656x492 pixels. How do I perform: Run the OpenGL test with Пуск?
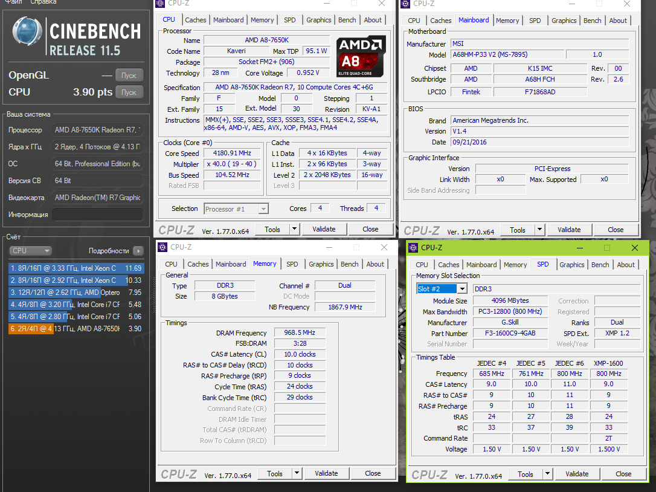point(129,76)
